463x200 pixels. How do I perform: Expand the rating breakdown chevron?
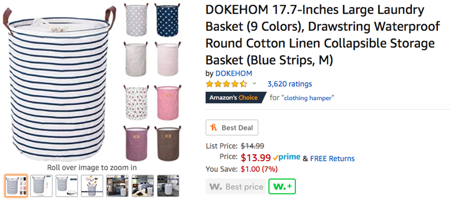coord(255,84)
